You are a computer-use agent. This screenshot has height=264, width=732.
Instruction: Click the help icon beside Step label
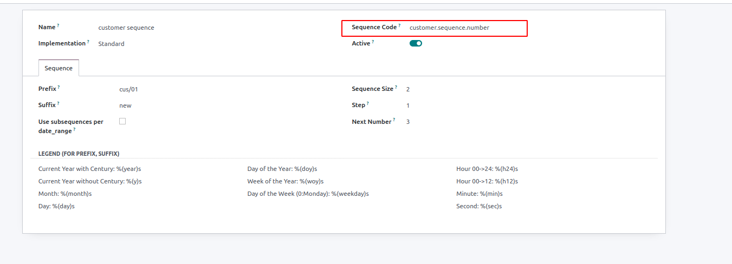(368, 103)
